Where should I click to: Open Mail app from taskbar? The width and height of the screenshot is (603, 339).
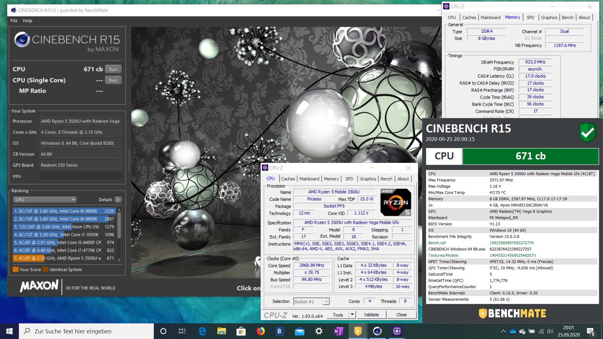click(x=299, y=331)
